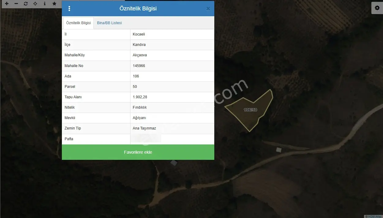383x218 pixels.
Task: Close the Öznitelik Bilgisi dialog
Action: (208, 9)
